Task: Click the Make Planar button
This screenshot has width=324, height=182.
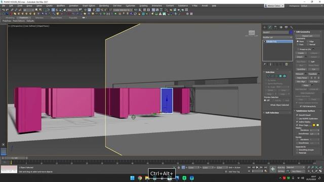Action: point(302,78)
